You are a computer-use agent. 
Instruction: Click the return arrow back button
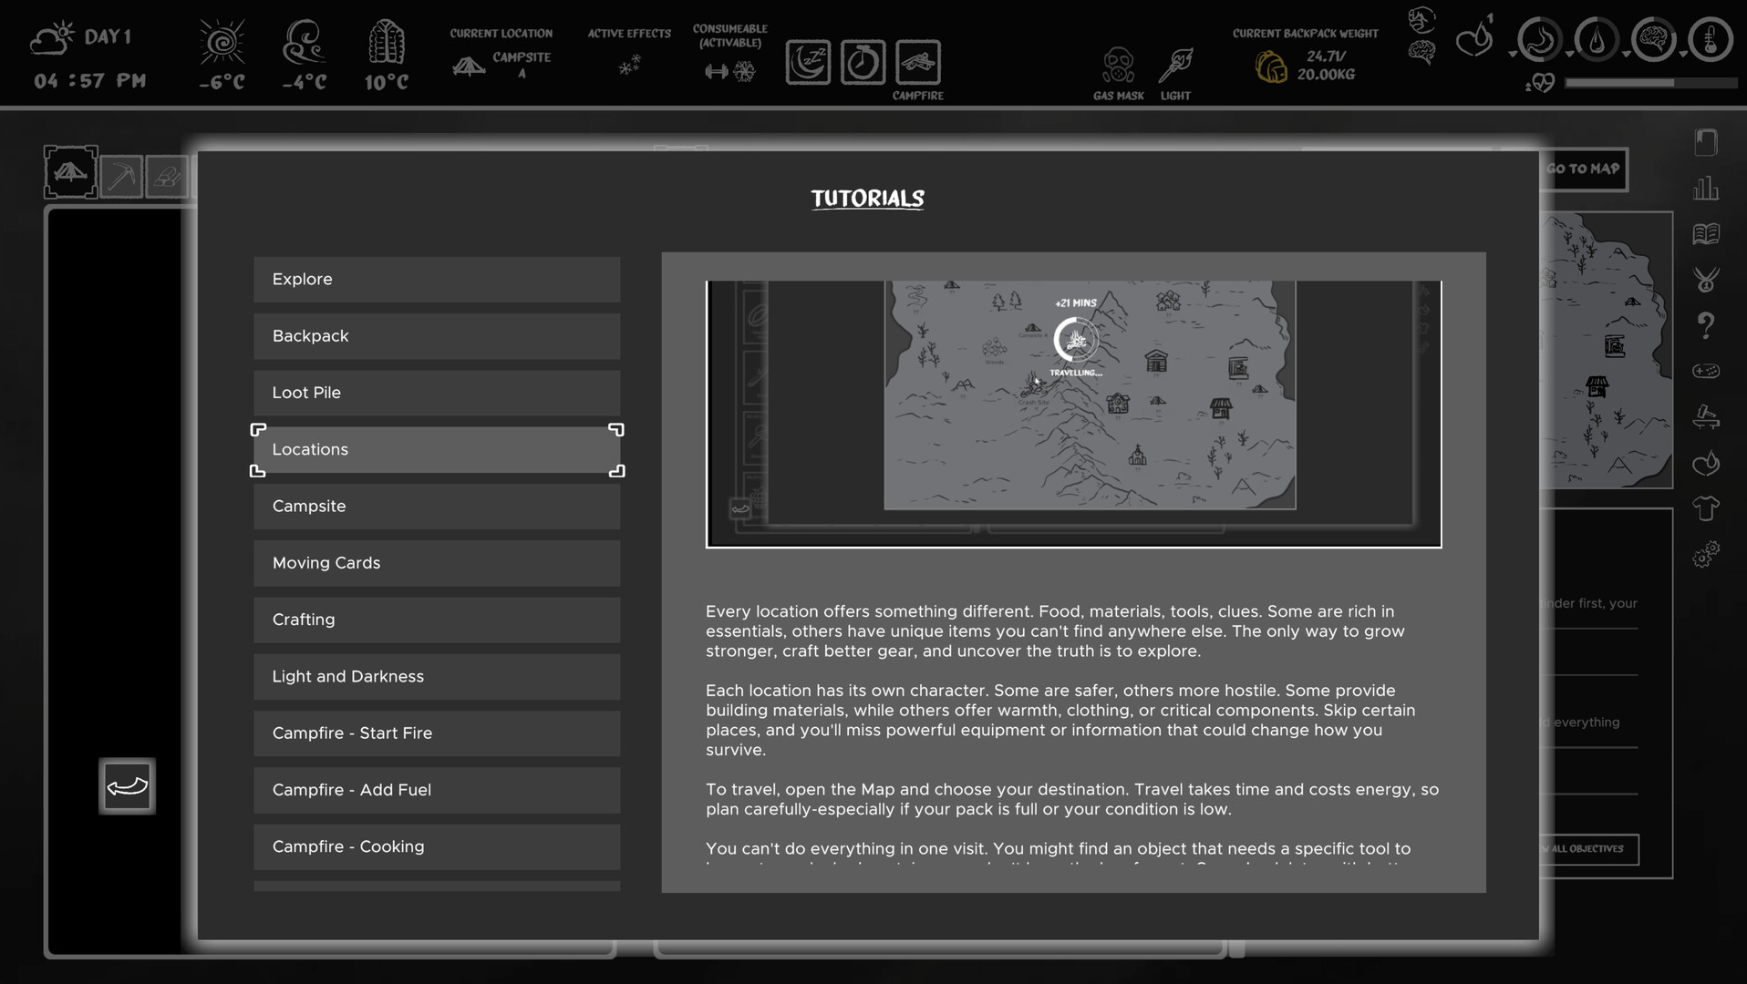tap(127, 786)
